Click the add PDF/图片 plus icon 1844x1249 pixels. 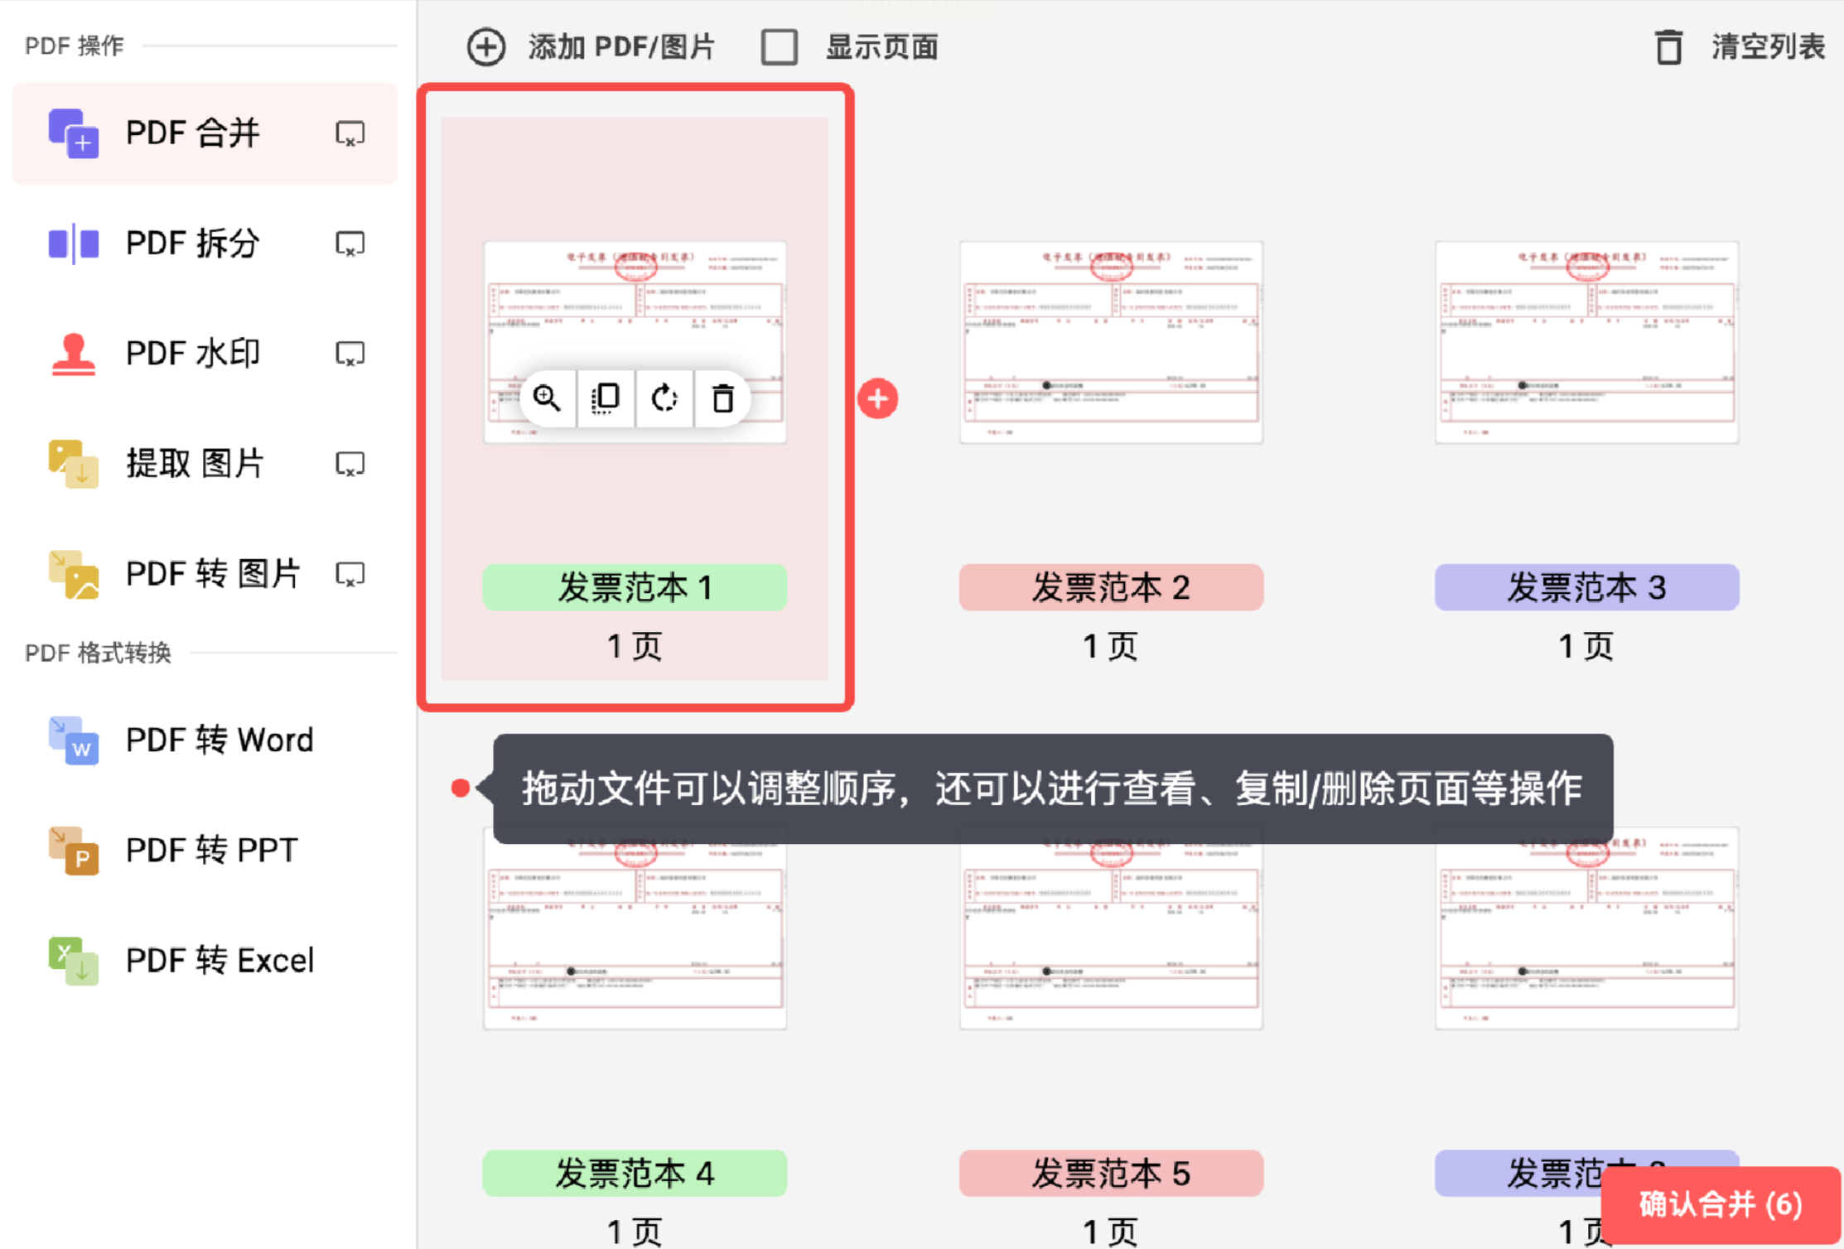click(486, 47)
